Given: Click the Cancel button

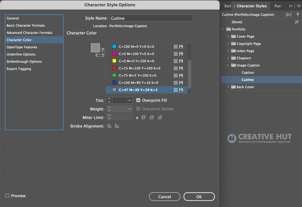Looking at the screenshot, I should (165, 197).
